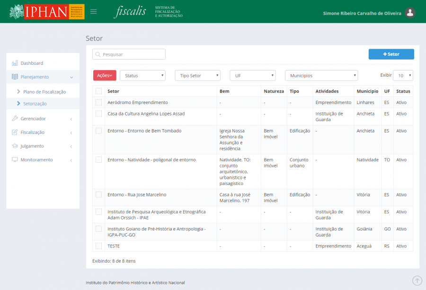Image resolution: width=426 pixels, height=290 pixels.
Task: Click the Gerenciador wrench icon
Action: point(15,119)
